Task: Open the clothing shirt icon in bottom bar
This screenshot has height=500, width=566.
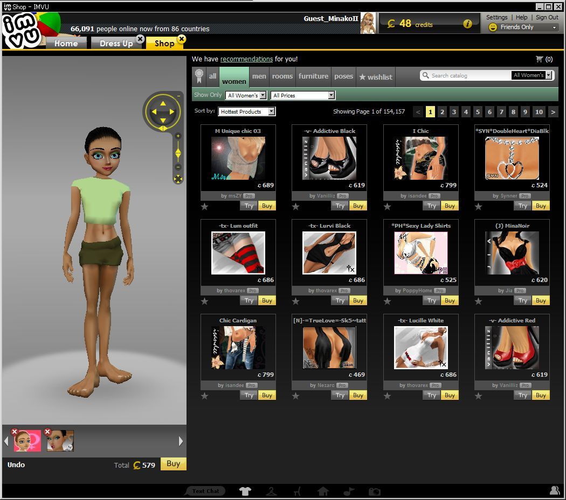Action: 245,491
